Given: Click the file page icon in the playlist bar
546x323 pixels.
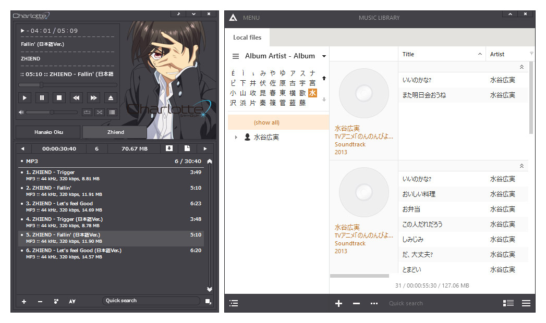Looking at the screenshot, I should (x=187, y=148).
